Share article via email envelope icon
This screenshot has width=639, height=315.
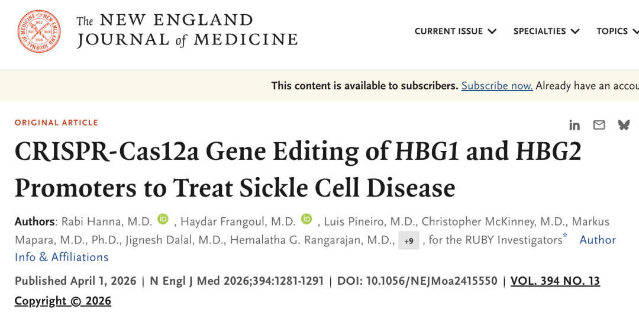pos(599,125)
